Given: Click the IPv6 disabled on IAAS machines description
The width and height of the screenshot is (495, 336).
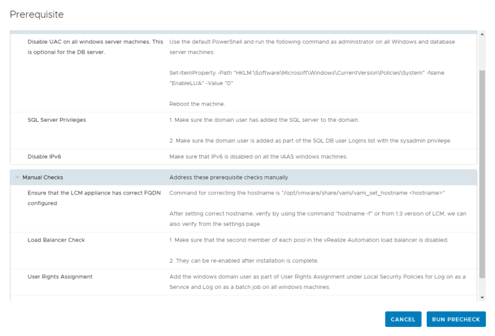Looking at the screenshot, I should tap(258, 157).
